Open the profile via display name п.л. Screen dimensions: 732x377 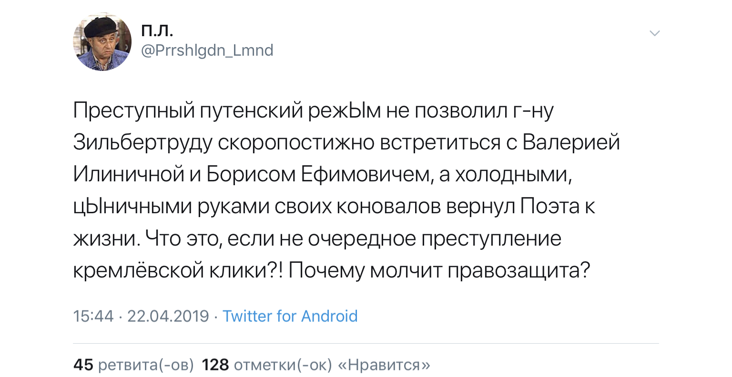(x=157, y=30)
